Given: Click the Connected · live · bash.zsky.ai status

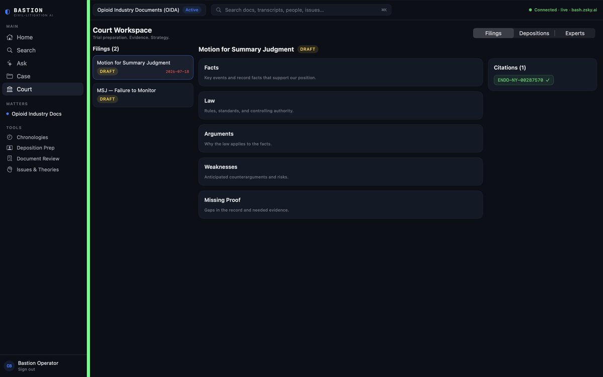Looking at the screenshot, I should click(563, 10).
